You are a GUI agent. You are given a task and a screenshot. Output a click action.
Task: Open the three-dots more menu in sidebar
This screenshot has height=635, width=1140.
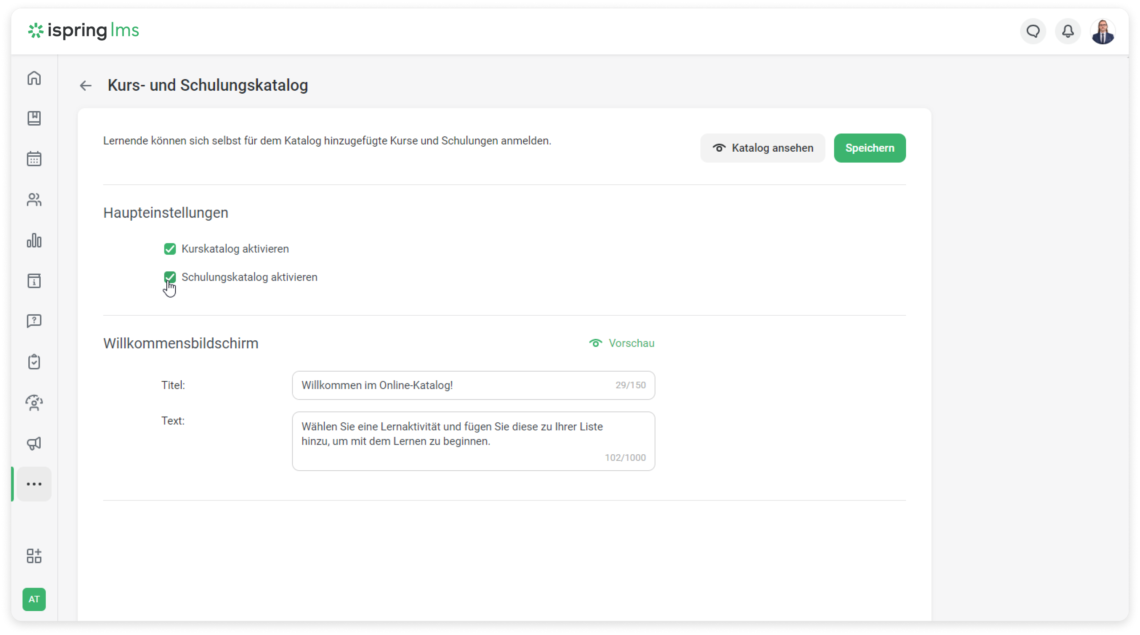[x=34, y=484]
